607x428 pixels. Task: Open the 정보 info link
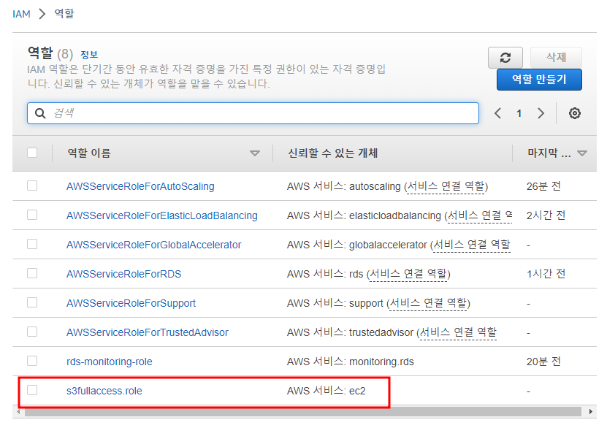point(89,55)
